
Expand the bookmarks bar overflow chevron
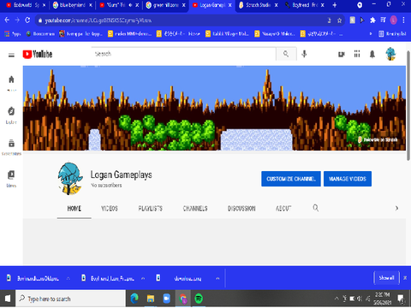[371, 33]
